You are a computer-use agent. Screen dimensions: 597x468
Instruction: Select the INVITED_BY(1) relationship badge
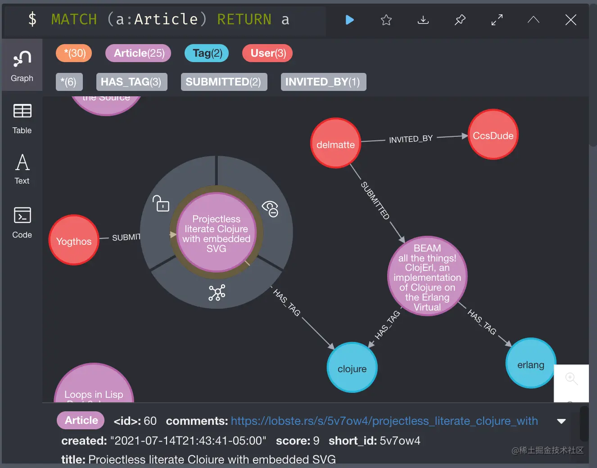pos(323,82)
